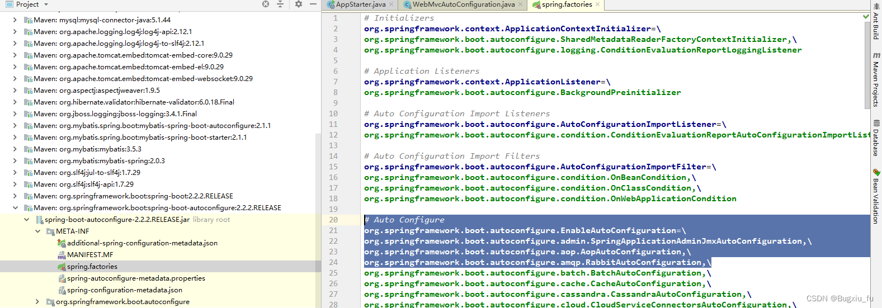Click the META-INF folder icon
Viewport: 882px width, 308px height.
(x=50, y=231)
